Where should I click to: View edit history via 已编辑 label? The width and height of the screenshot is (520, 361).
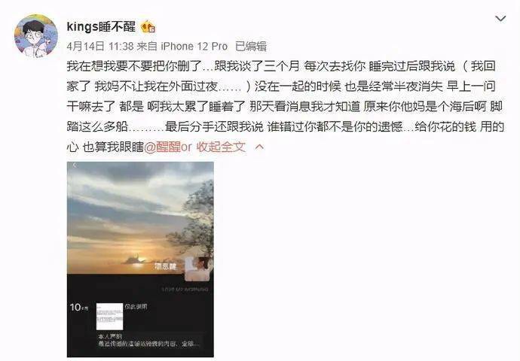(x=251, y=47)
